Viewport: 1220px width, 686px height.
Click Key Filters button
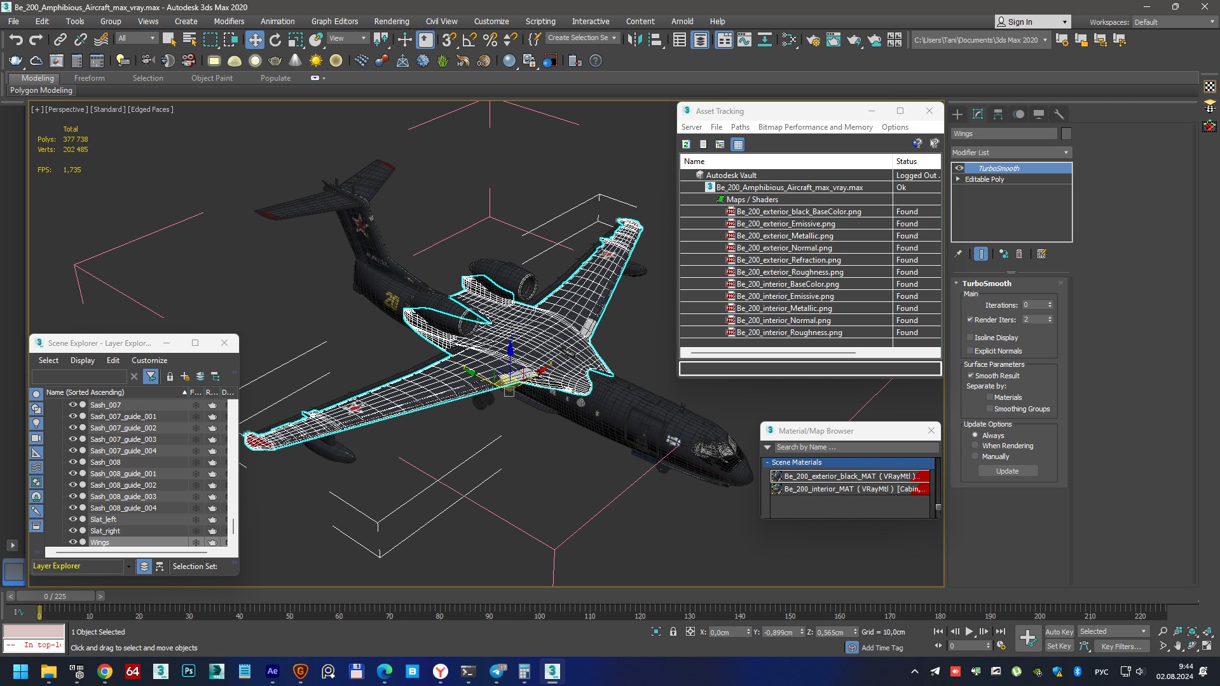click(x=1121, y=647)
